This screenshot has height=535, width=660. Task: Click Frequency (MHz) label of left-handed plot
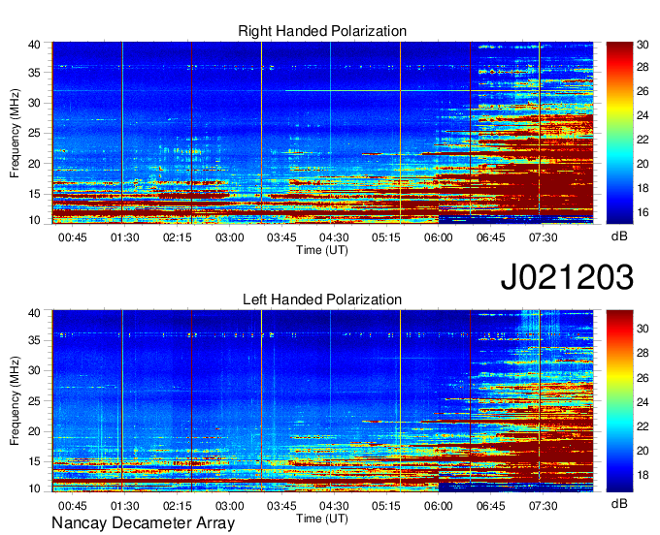click(x=15, y=401)
